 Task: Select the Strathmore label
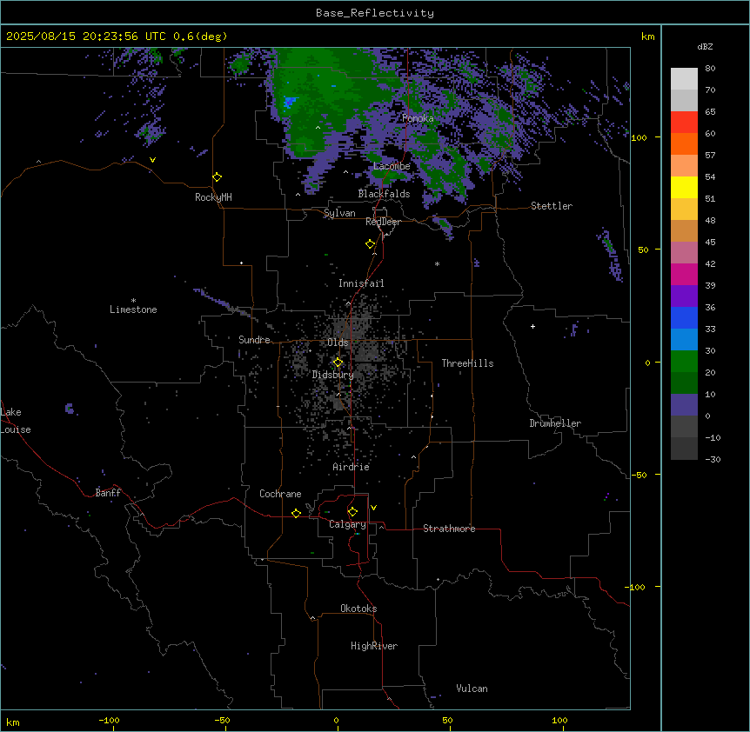pyautogui.click(x=449, y=529)
